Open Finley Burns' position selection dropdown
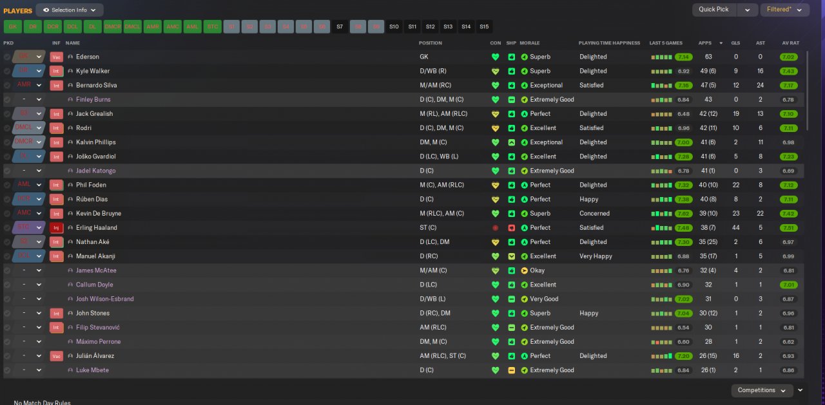825x405 pixels. [x=29, y=100]
